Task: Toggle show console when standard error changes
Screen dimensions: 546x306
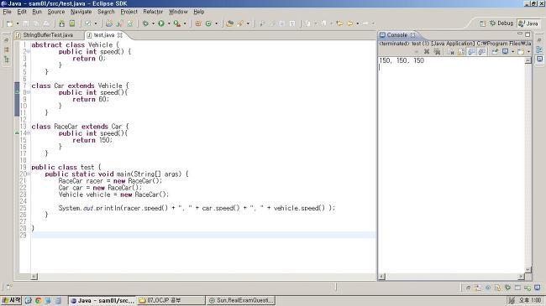Action: [482, 52]
